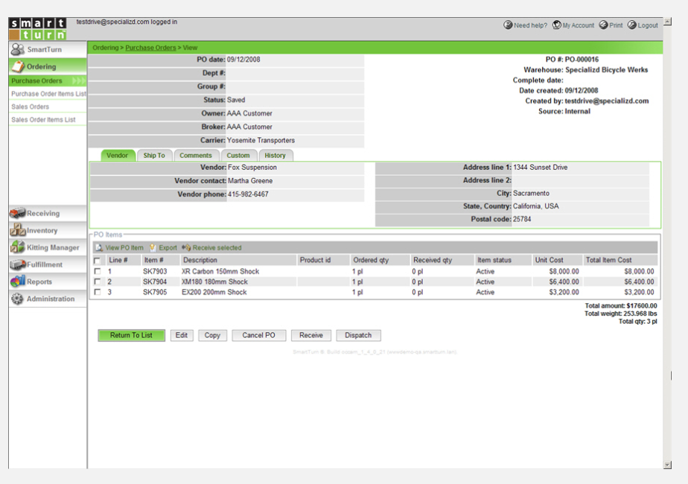Open Sales Orders in sidebar
The image size is (688, 484).
coord(48,106)
